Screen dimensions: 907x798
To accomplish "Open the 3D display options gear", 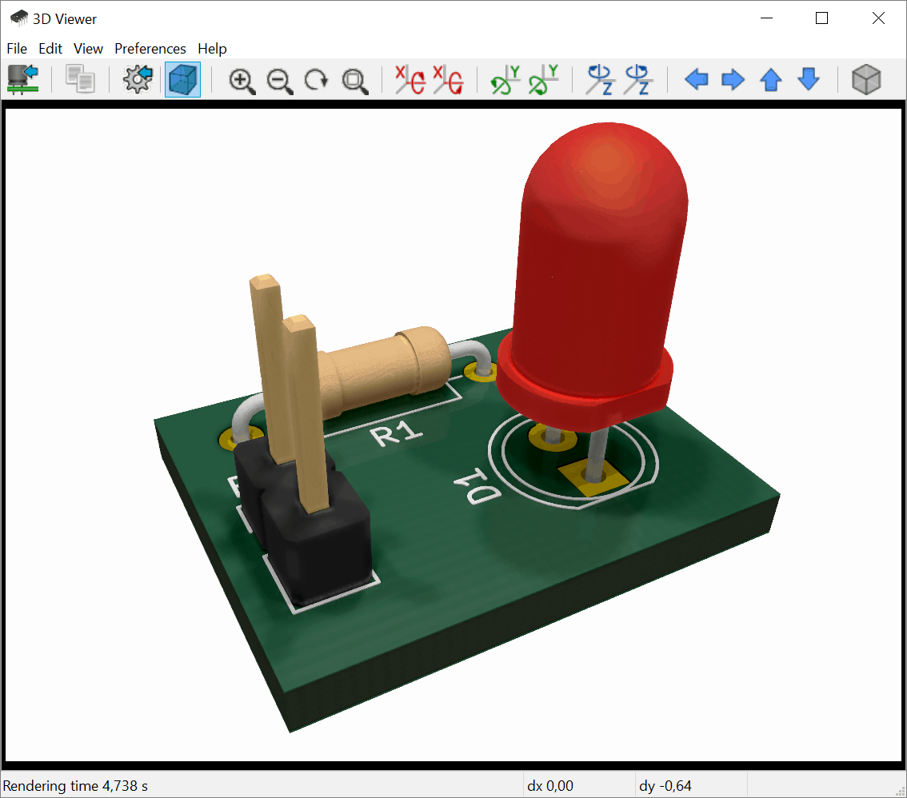I will 138,79.
